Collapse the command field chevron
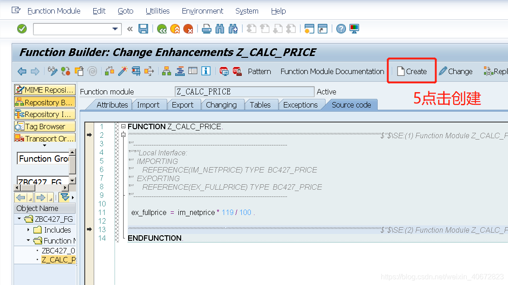 pyautogui.click(x=130, y=29)
